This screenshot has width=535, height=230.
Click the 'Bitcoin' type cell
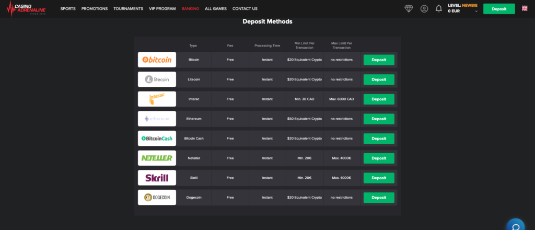click(194, 60)
